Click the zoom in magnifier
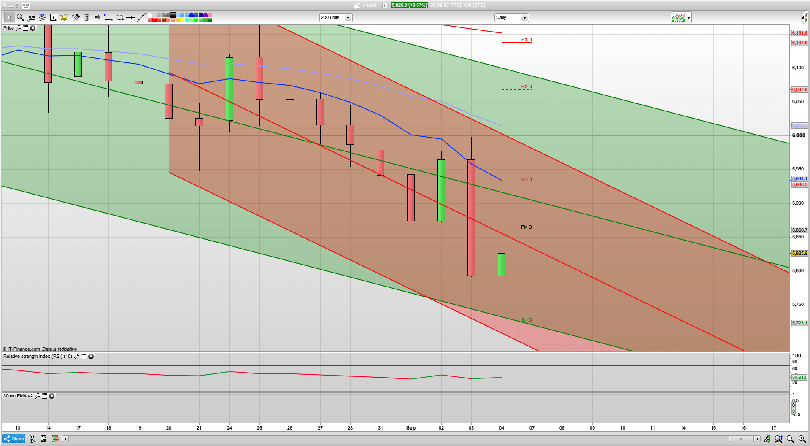 802,439
